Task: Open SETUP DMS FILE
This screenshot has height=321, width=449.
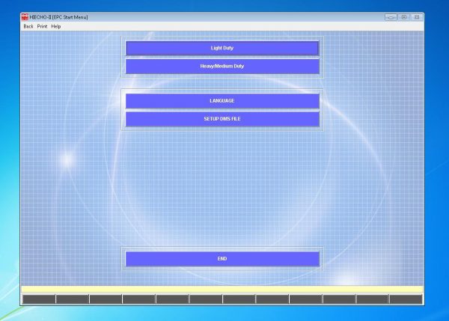Action: pyautogui.click(x=222, y=119)
